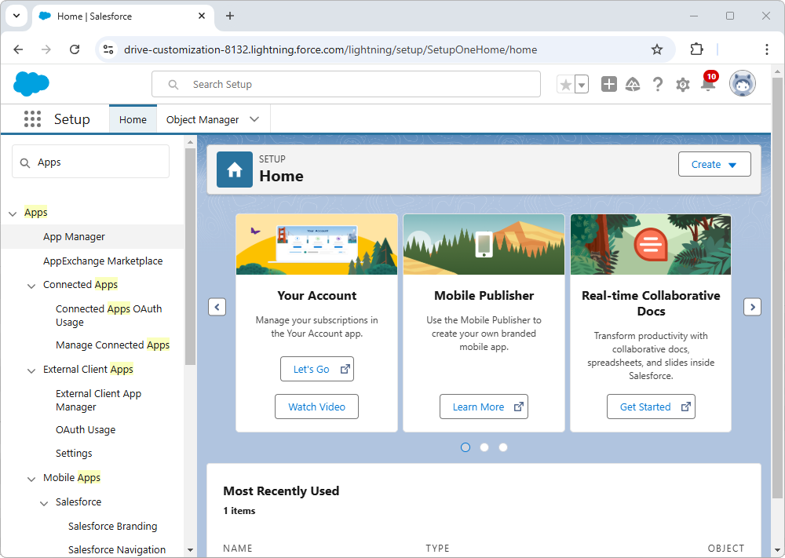Click the Watch Video button

click(x=316, y=407)
